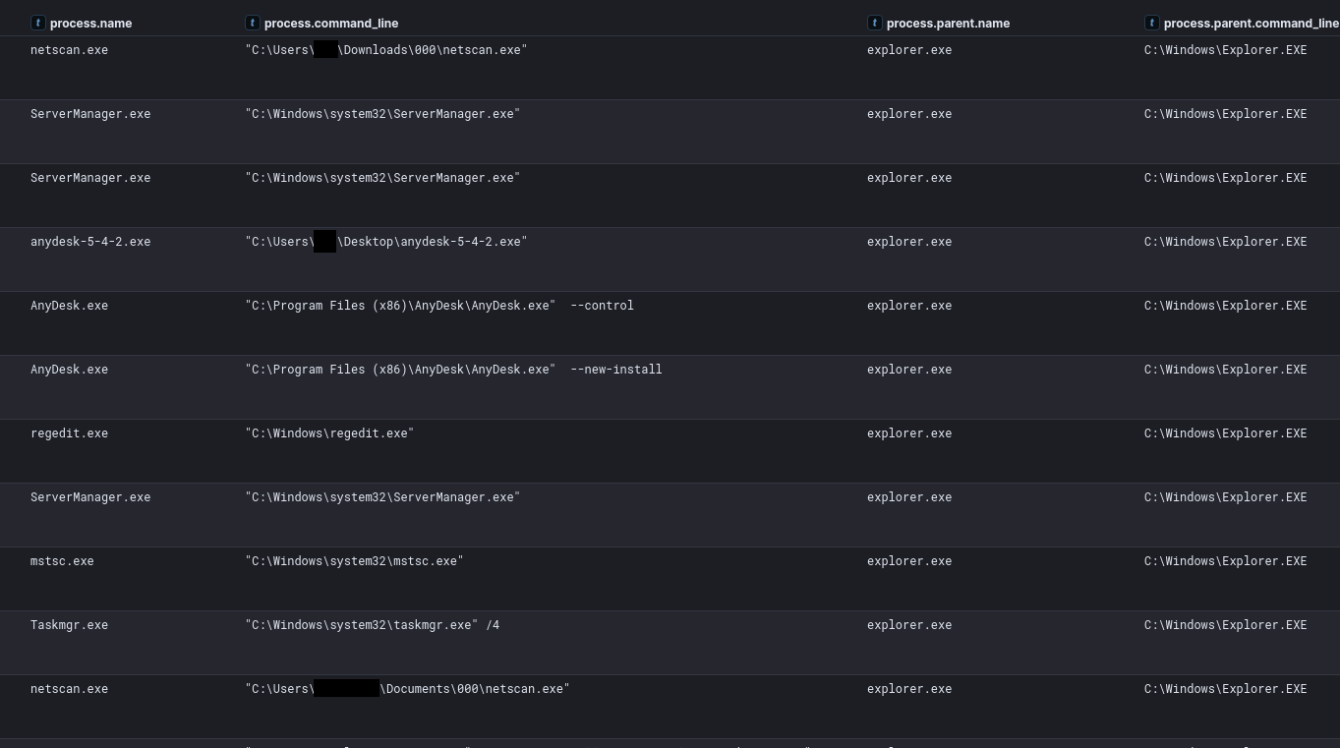Click the process.name column header label
The height and width of the screenshot is (748, 1340).
[90, 24]
